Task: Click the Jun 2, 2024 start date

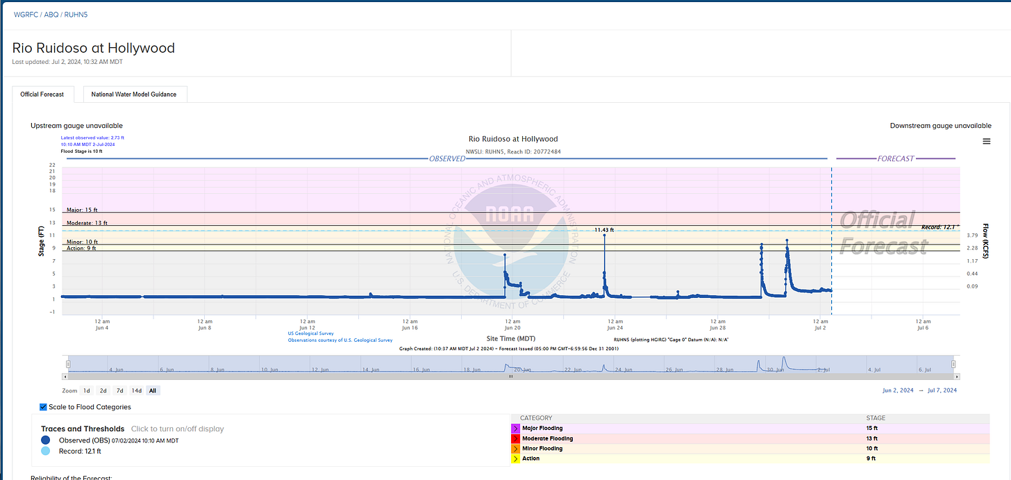Action: 896,390
